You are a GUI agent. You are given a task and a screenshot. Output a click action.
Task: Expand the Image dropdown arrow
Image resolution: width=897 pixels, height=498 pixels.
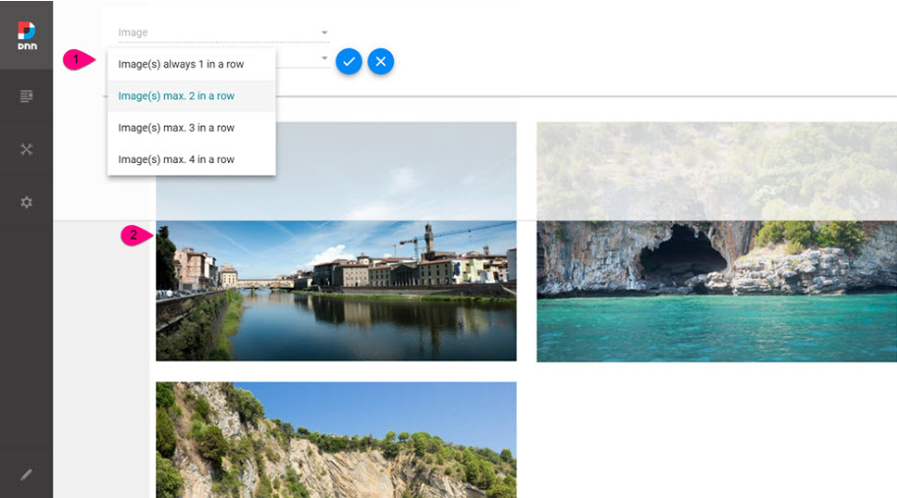click(x=324, y=33)
